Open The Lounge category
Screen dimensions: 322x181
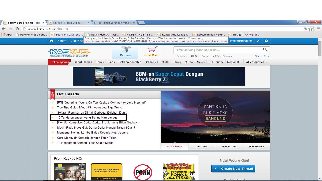point(216,62)
